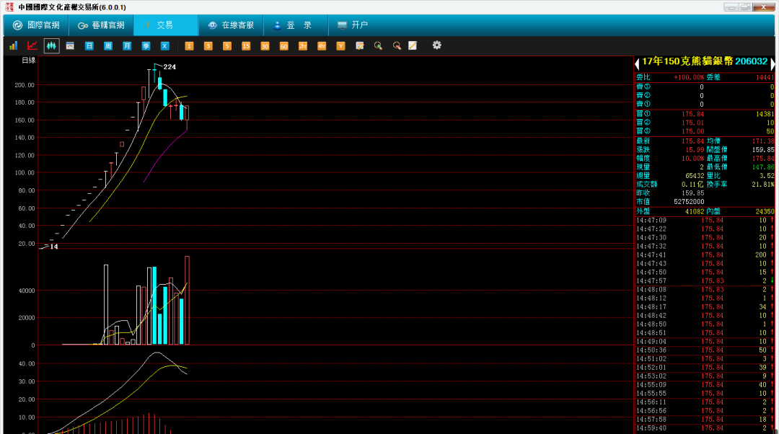Open the calendar date icon

pyautogui.click(x=70, y=45)
